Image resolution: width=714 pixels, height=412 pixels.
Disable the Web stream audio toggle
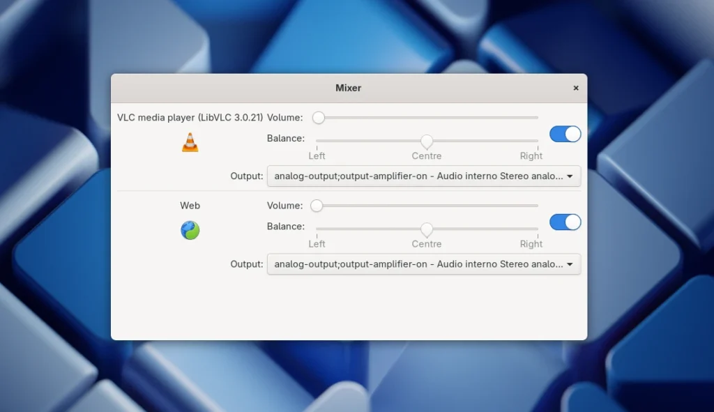click(565, 222)
